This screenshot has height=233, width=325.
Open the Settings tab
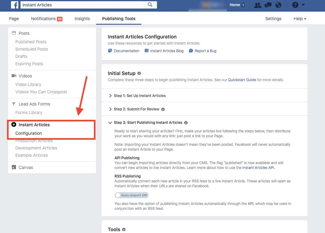[273, 19]
